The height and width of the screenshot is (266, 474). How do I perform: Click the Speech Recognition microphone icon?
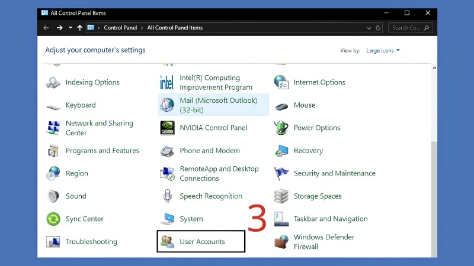point(167,196)
